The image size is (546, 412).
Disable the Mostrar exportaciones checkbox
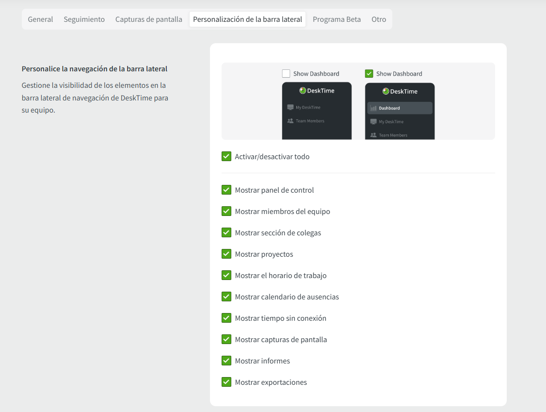226,382
